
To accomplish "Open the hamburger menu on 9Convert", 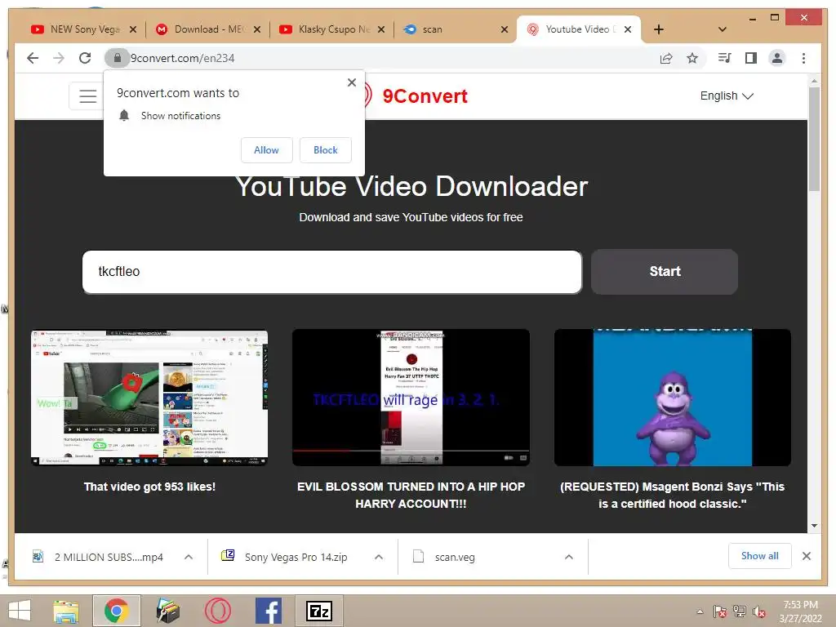I will pyautogui.click(x=87, y=96).
